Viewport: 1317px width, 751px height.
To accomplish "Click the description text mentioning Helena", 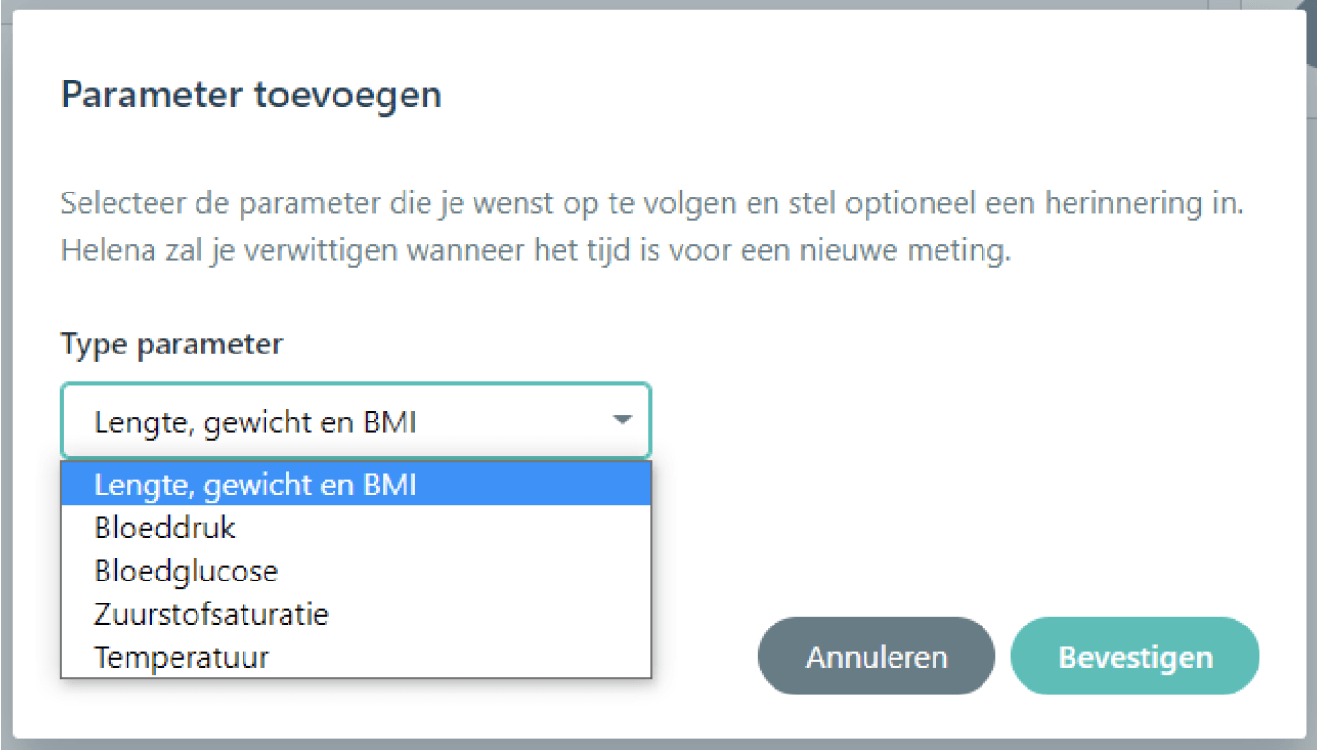I will click(537, 253).
